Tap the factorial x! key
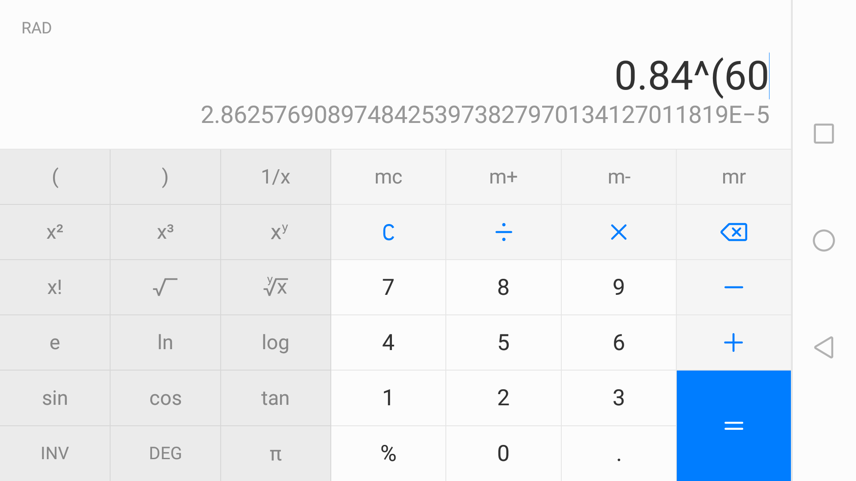 pos(55,287)
